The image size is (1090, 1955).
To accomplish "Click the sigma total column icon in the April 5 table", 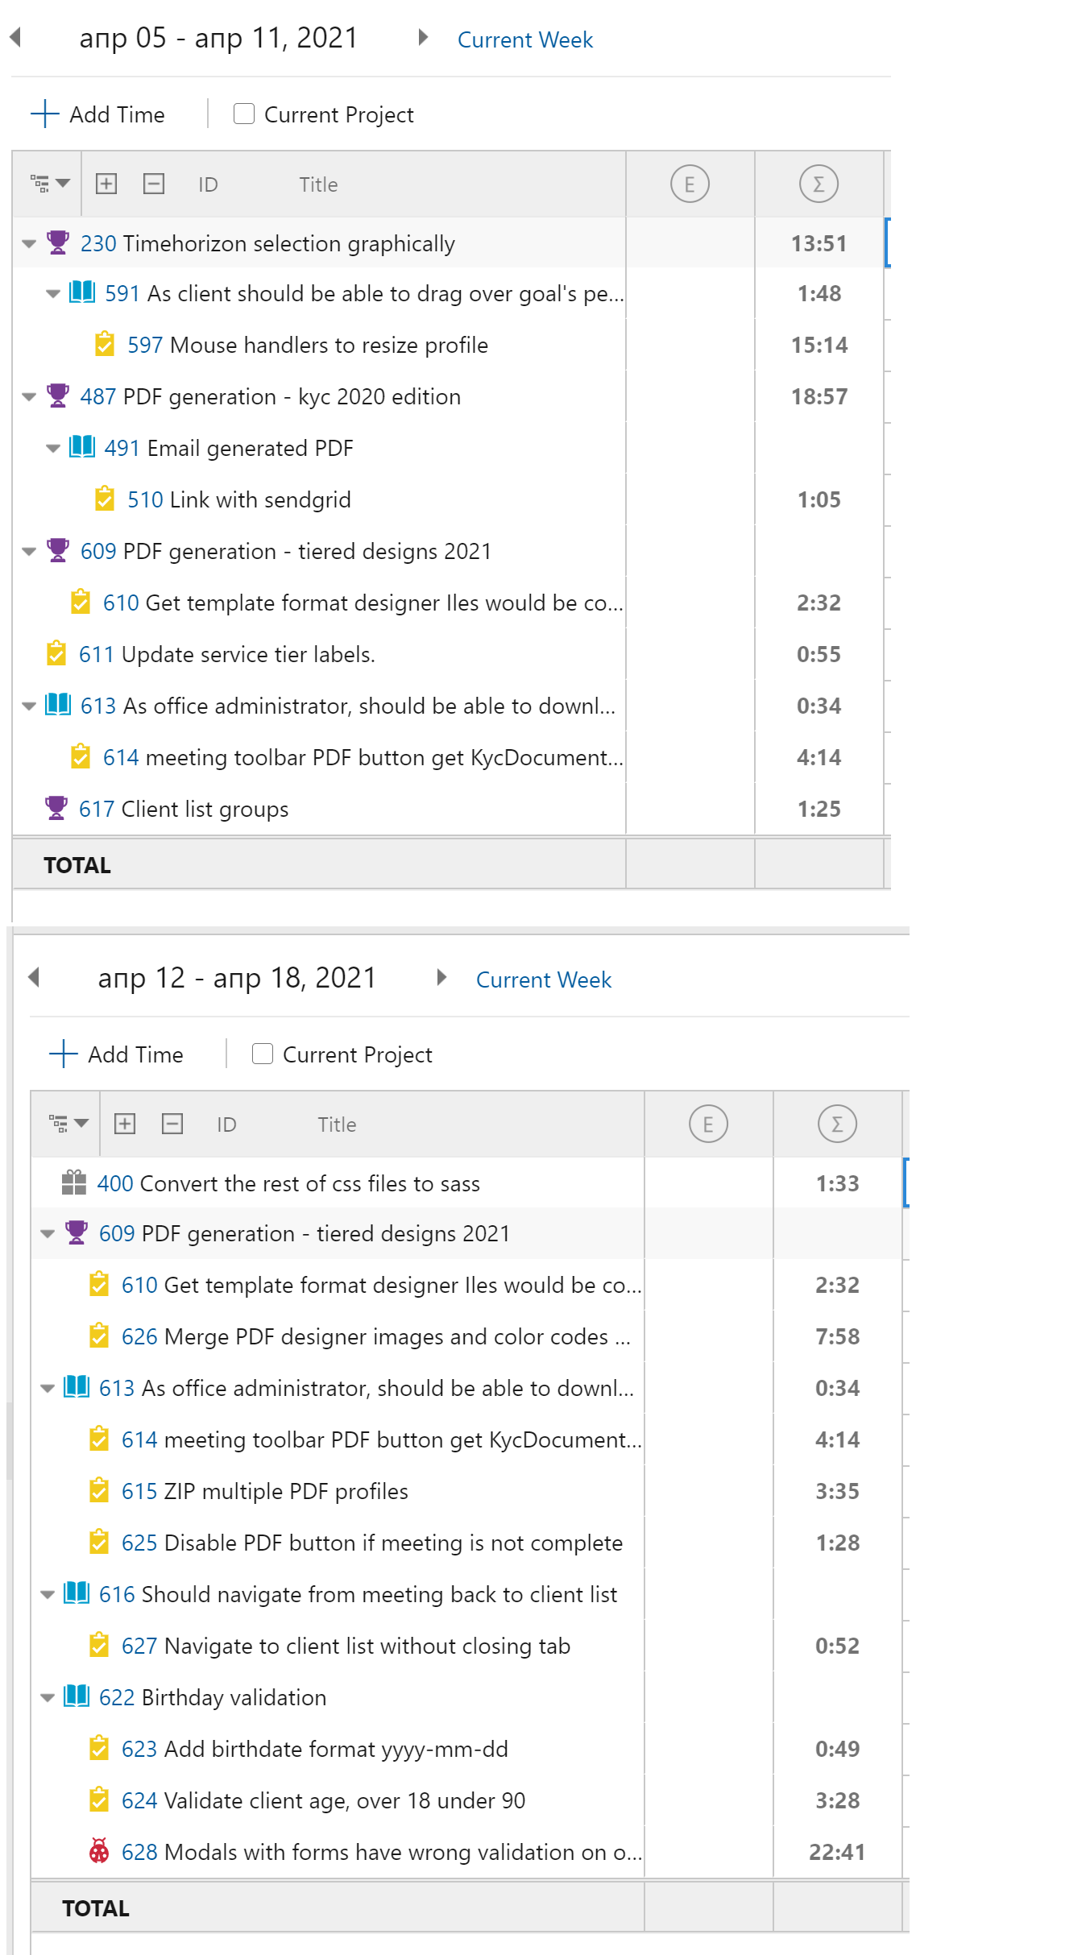I will coord(819,184).
